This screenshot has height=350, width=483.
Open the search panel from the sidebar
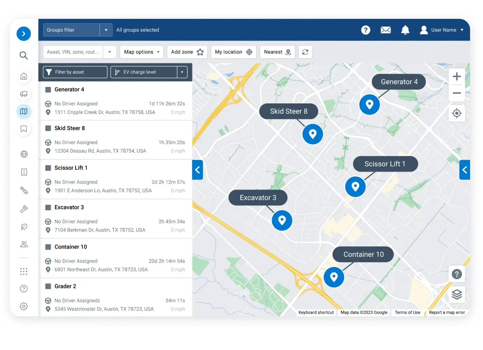click(x=24, y=55)
